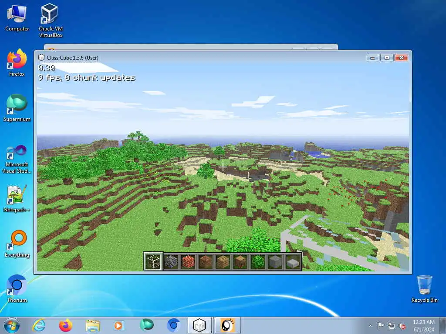This screenshot has width=446, height=334.
Task: Open Windows Media Player on taskbar
Action: click(x=118, y=325)
